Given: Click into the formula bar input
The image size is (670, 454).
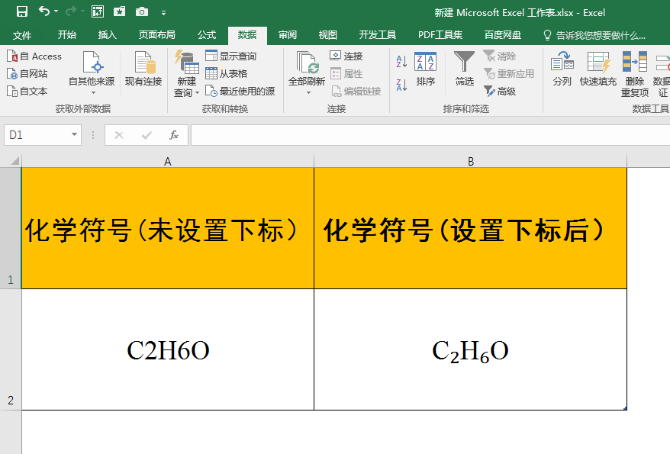Looking at the screenshot, I should click(x=430, y=135).
